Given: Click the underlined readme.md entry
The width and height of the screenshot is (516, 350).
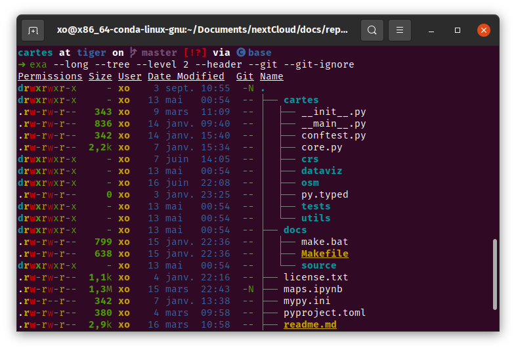Looking at the screenshot, I should (x=310, y=324).
